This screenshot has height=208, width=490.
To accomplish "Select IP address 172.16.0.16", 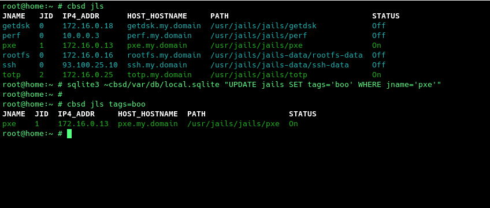I will click(88, 55).
